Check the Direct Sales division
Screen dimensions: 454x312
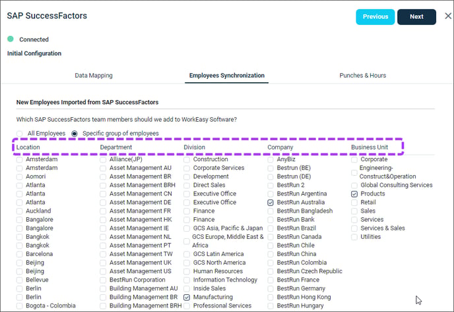click(x=187, y=185)
